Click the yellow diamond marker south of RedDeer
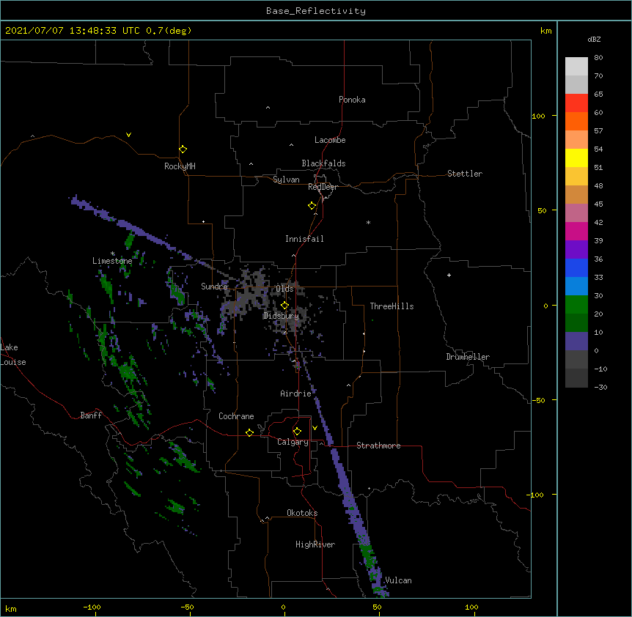Image resolution: width=632 pixels, height=617 pixels. [x=312, y=206]
